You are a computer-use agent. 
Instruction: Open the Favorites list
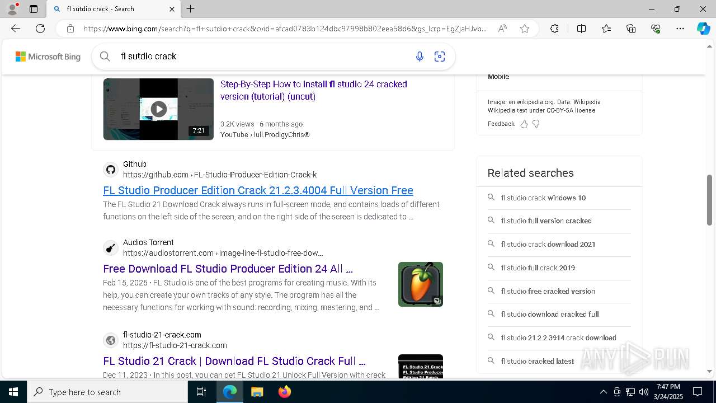click(x=606, y=29)
